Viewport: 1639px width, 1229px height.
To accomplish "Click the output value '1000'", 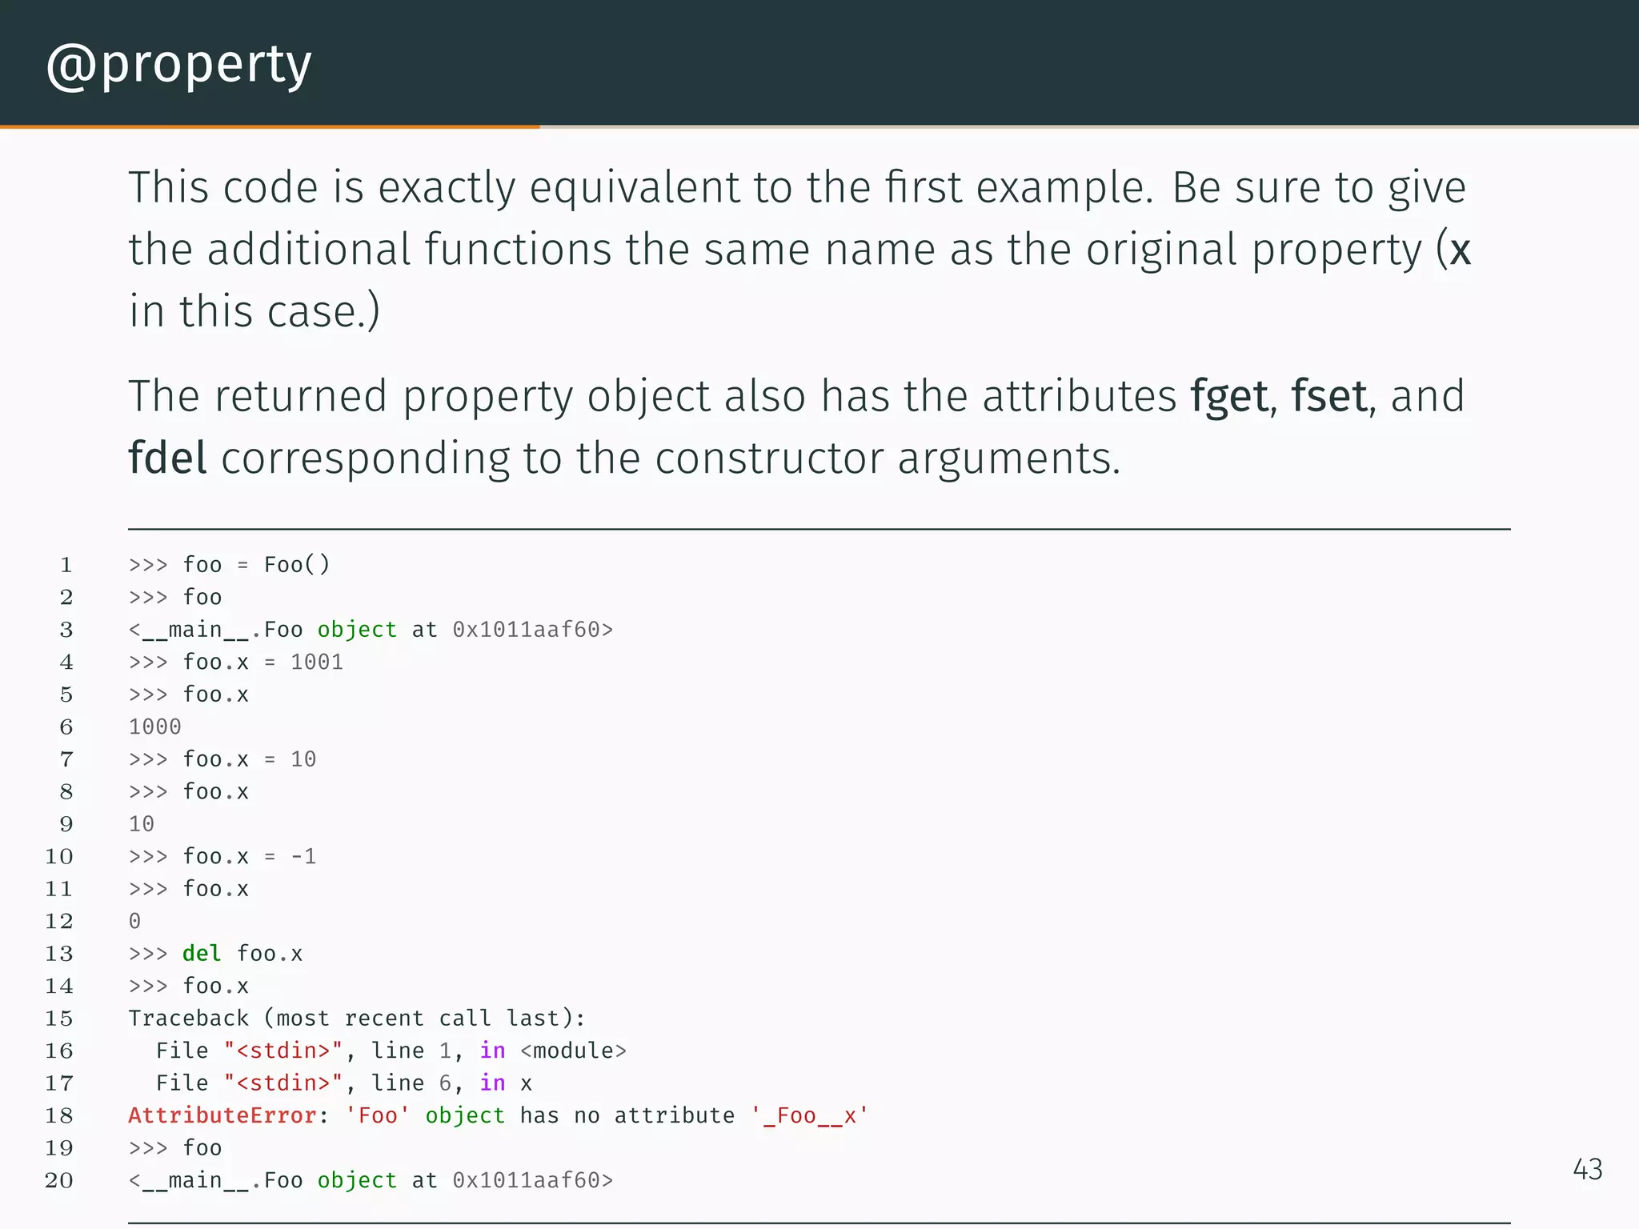I will coord(155,727).
